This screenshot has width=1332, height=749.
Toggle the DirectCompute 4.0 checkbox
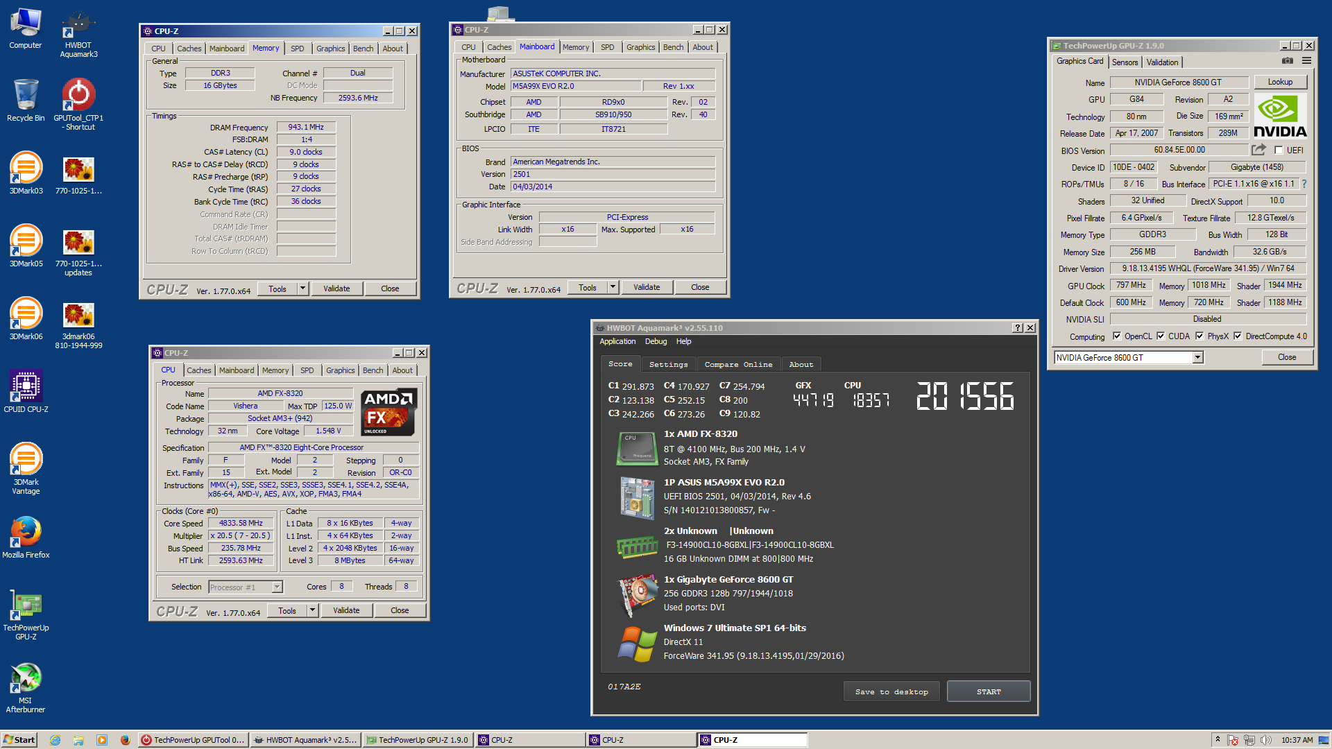click(1238, 336)
